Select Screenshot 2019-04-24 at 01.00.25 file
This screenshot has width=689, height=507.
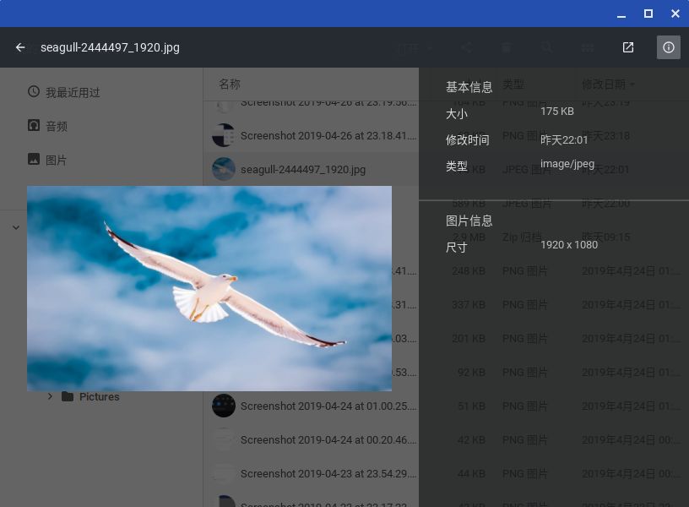[328, 406]
